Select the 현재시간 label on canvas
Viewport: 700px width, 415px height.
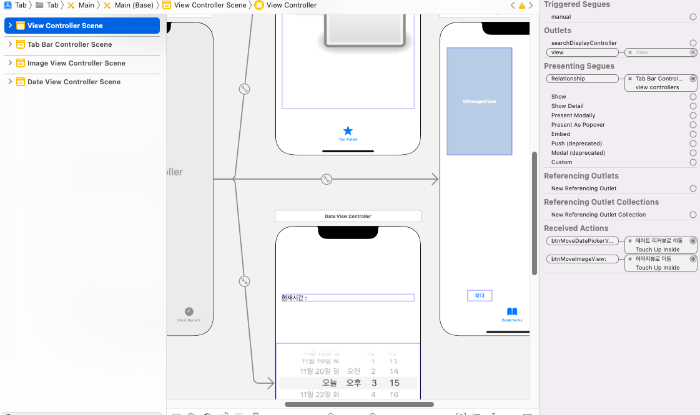pos(348,298)
